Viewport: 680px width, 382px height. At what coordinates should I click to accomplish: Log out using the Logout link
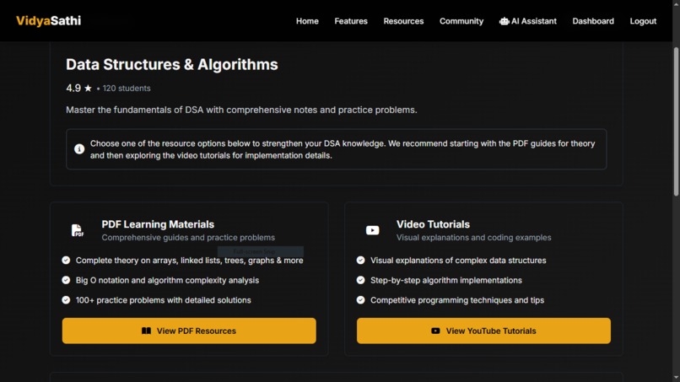(x=643, y=21)
